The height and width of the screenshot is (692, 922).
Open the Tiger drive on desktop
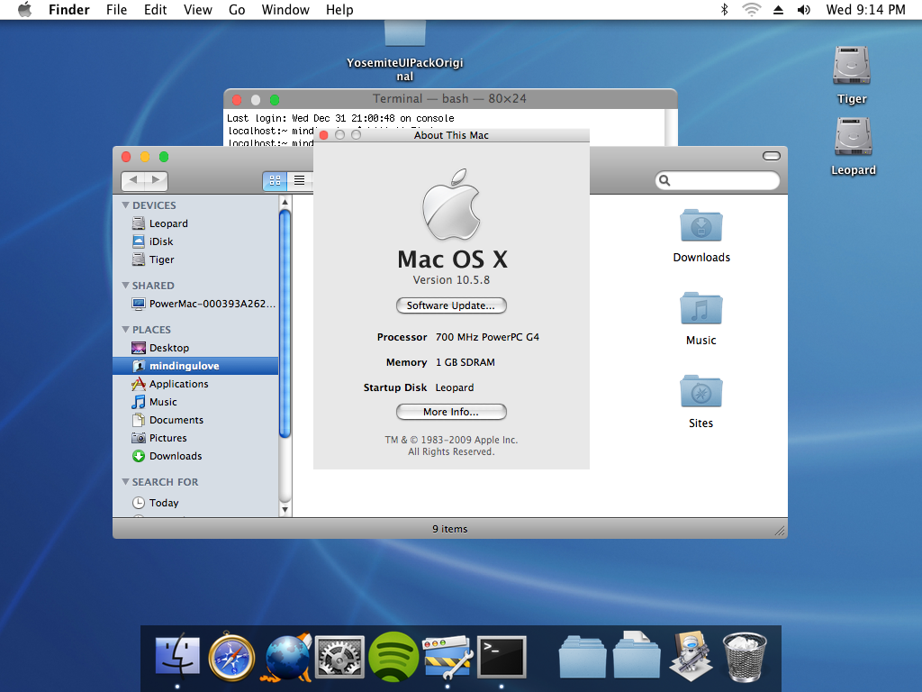pos(852,66)
